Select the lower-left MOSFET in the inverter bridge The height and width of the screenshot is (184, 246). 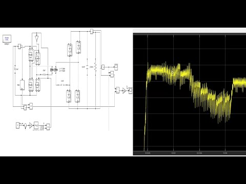(x=31, y=85)
